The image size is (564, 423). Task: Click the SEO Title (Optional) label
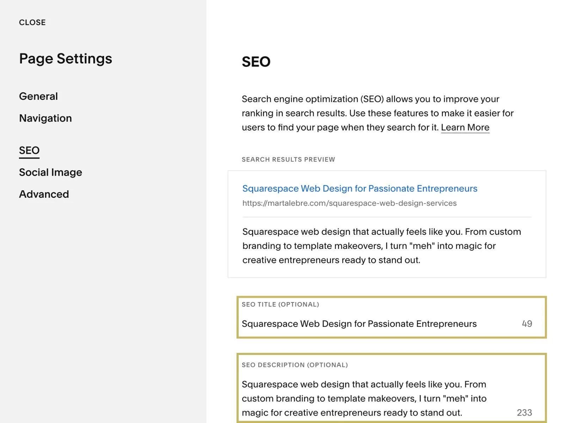(280, 304)
